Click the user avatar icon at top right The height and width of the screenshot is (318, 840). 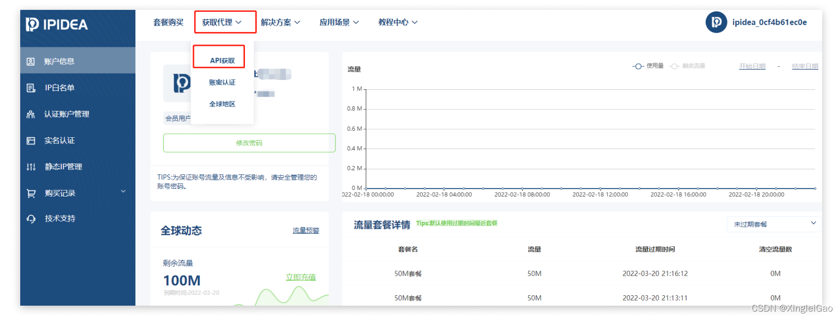716,22
